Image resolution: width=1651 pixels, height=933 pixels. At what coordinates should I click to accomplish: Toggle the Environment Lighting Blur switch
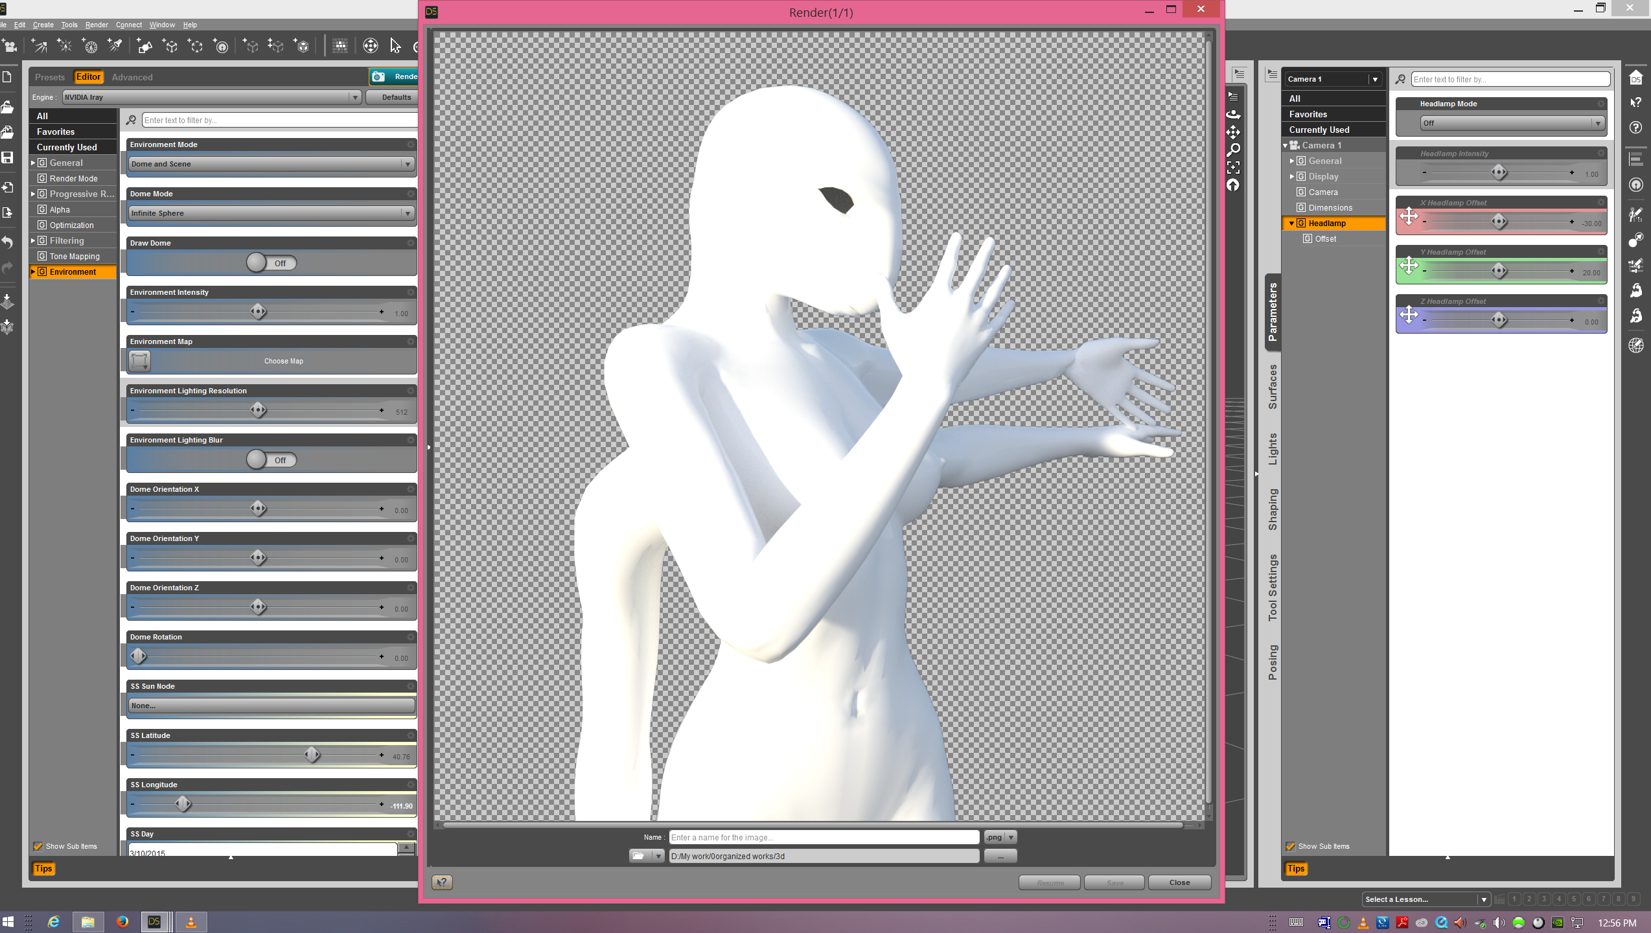click(271, 460)
